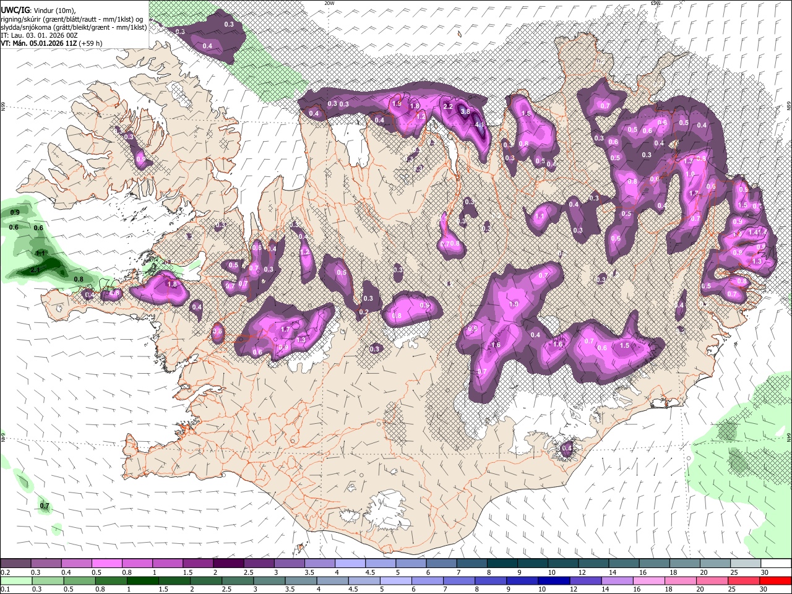Screen dimensions: 792x594
Task: Click the '20W' longitude label at the top
Action: 329,3
